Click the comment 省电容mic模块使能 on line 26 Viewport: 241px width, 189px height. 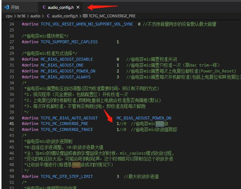click(45, 36)
